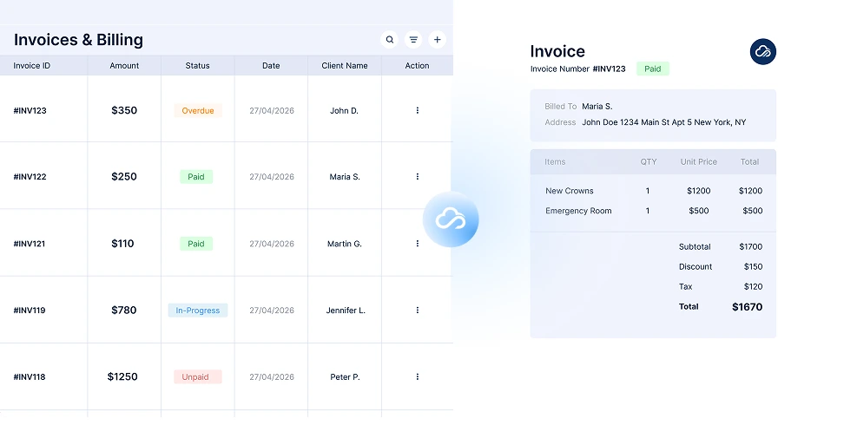Select invoice ID #INV123 in table
Viewport: 844px width, 425px height.
click(x=30, y=110)
